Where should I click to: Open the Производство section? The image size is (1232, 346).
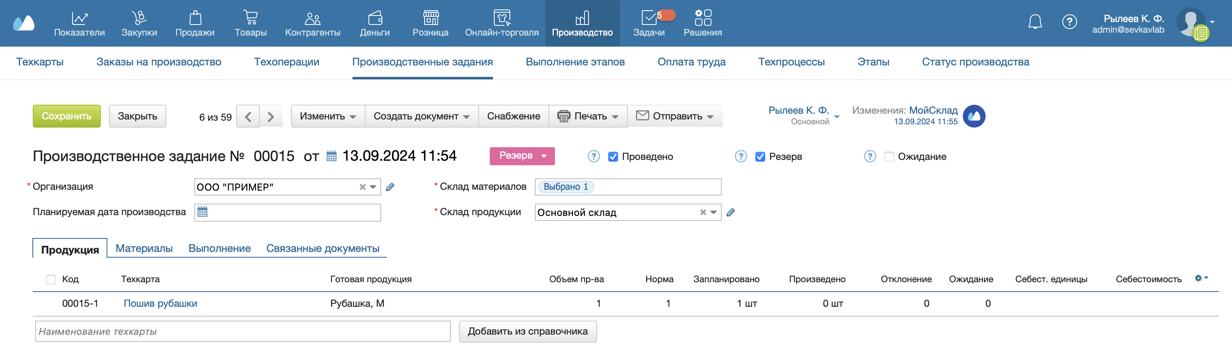pyautogui.click(x=582, y=23)
